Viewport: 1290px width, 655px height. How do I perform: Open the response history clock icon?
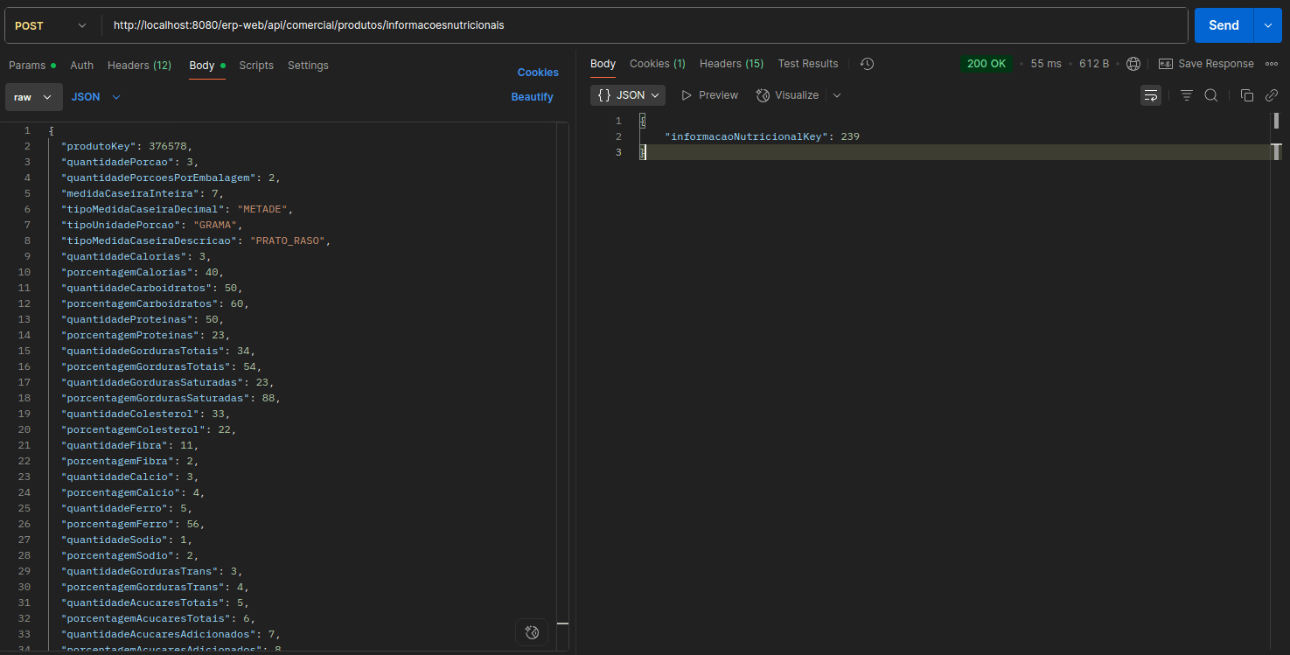tap(867, 64)
